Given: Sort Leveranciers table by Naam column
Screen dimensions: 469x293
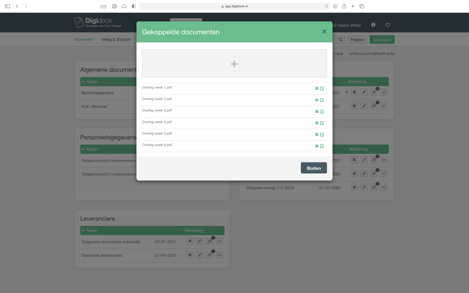Looking at the screenshot, I should (x=92, y=230).
